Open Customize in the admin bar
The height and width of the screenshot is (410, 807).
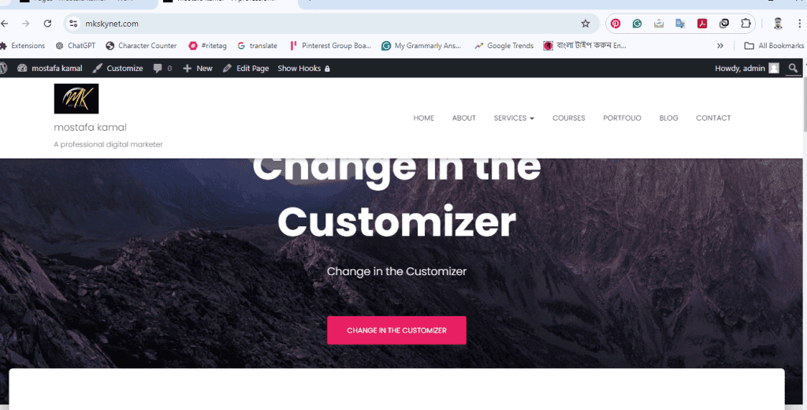coord(117,68)
